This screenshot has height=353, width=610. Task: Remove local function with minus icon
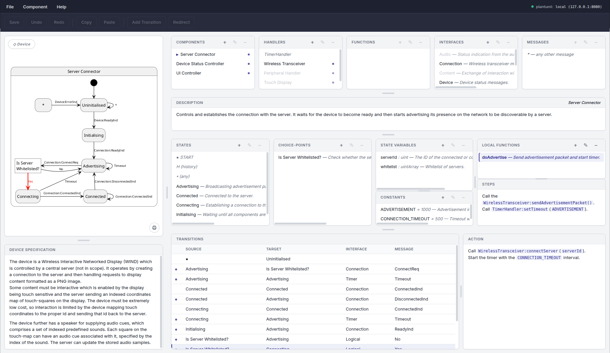(596, 145)
